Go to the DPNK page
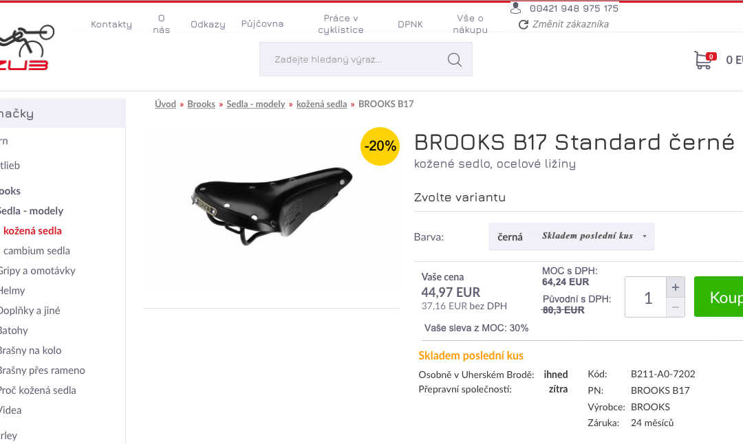Screen dimensions: 743x444 coord(410,24)
